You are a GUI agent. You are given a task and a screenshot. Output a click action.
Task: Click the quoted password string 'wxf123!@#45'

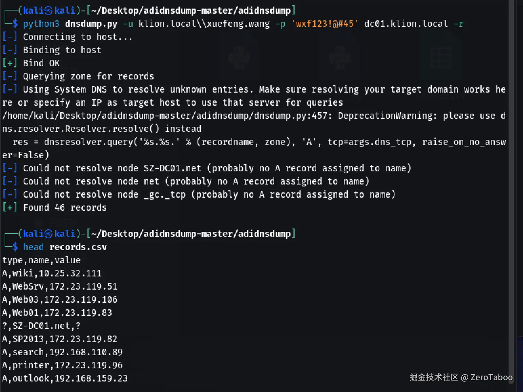pyautogui.click(x=324, y=24)
